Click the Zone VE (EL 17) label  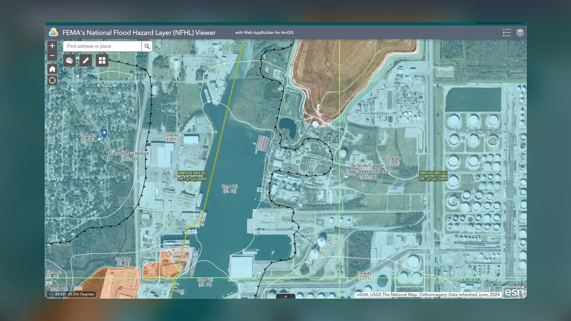[206, 282]
